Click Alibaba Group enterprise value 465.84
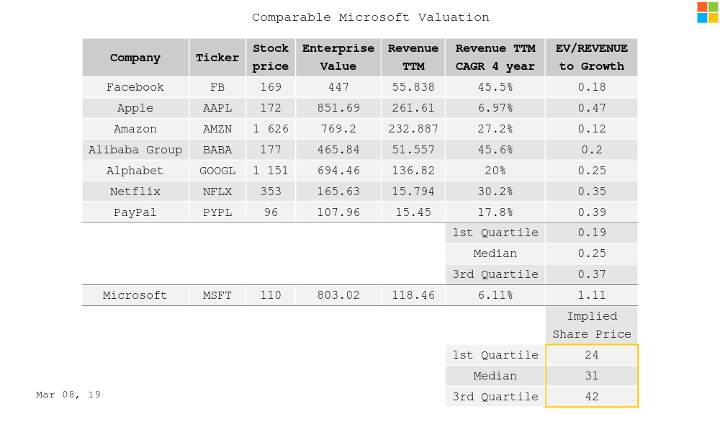This screenshot has width=720, height=445. (x=338, y=150)
